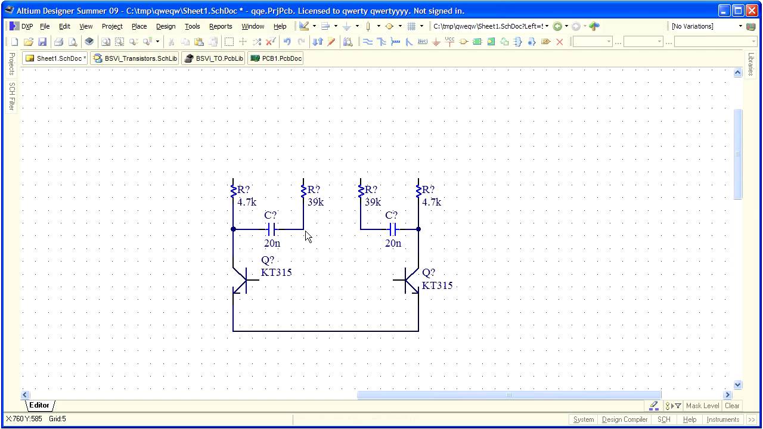Open the drawing tools dropdown arrow
The image size is (763, 429).
(x=314, y=26)
